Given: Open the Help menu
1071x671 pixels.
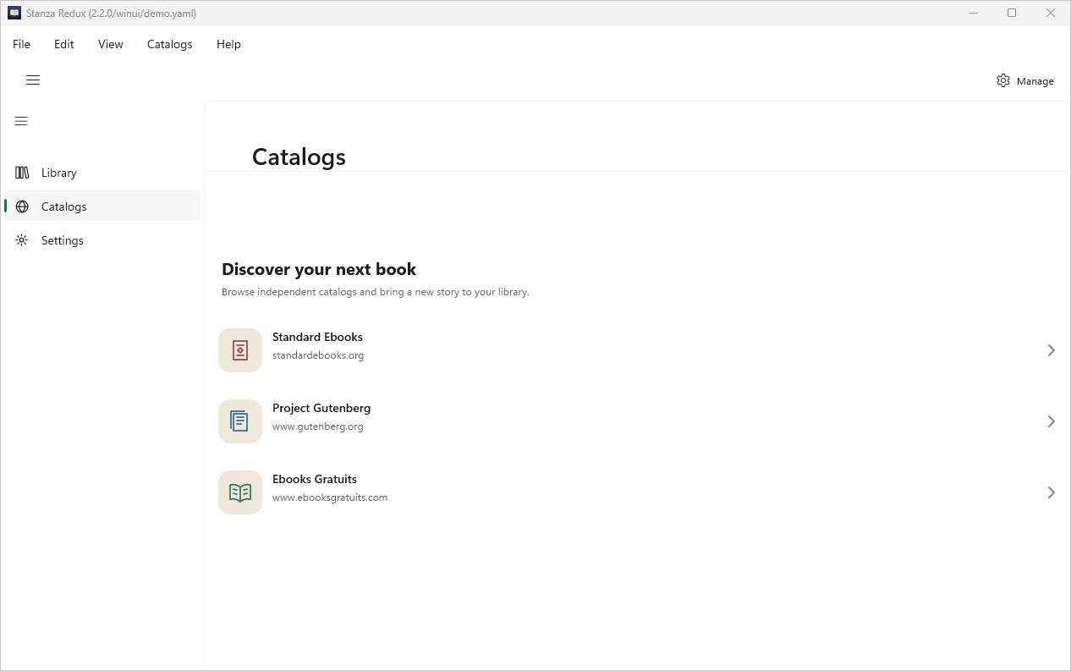Looking at the screenshot, I should [x=228, y=44].
